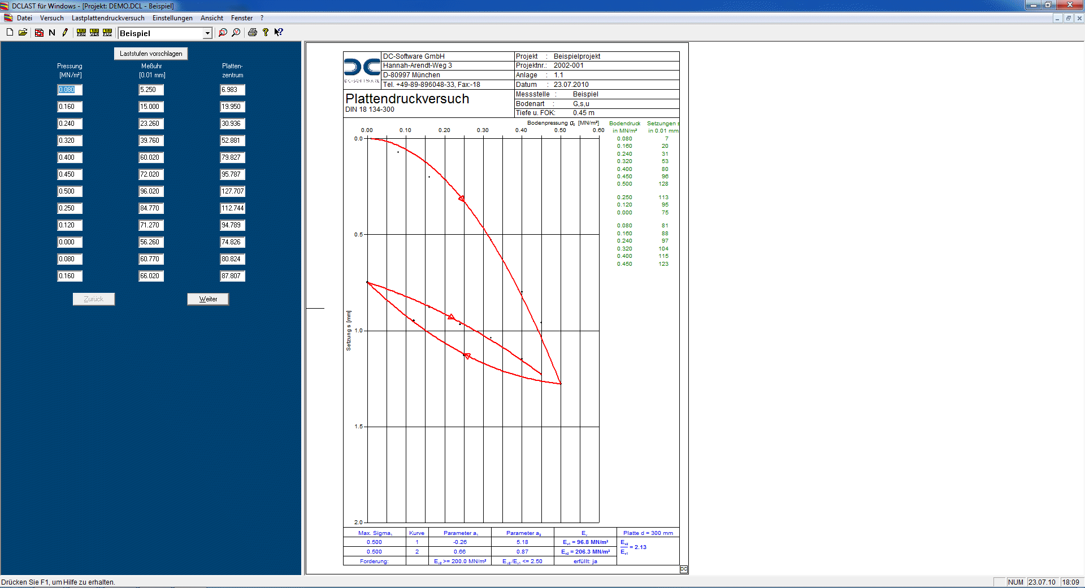Open the Datei menu
The width and height of the screenshot is (1085, 588).
click(x=24, y=18)
